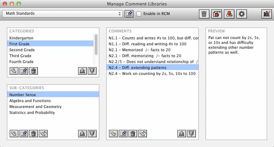
Task: Open the gear settings icon
Action: coord(242,14)
